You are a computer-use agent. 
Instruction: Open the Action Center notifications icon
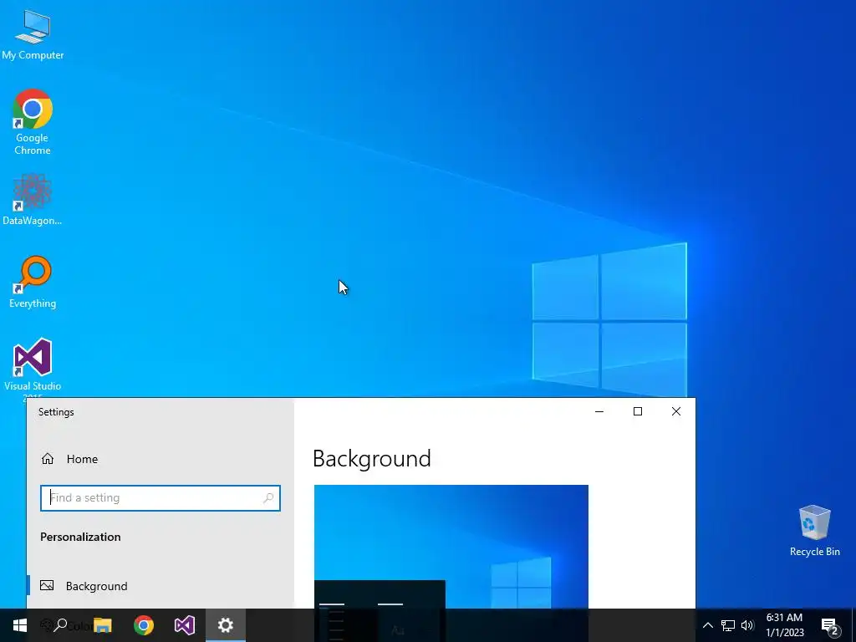tap(829, 625)
